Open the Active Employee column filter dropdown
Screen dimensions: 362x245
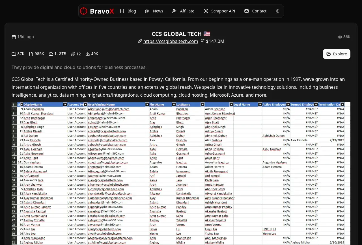pyautogui.click(x=288, y=105)
